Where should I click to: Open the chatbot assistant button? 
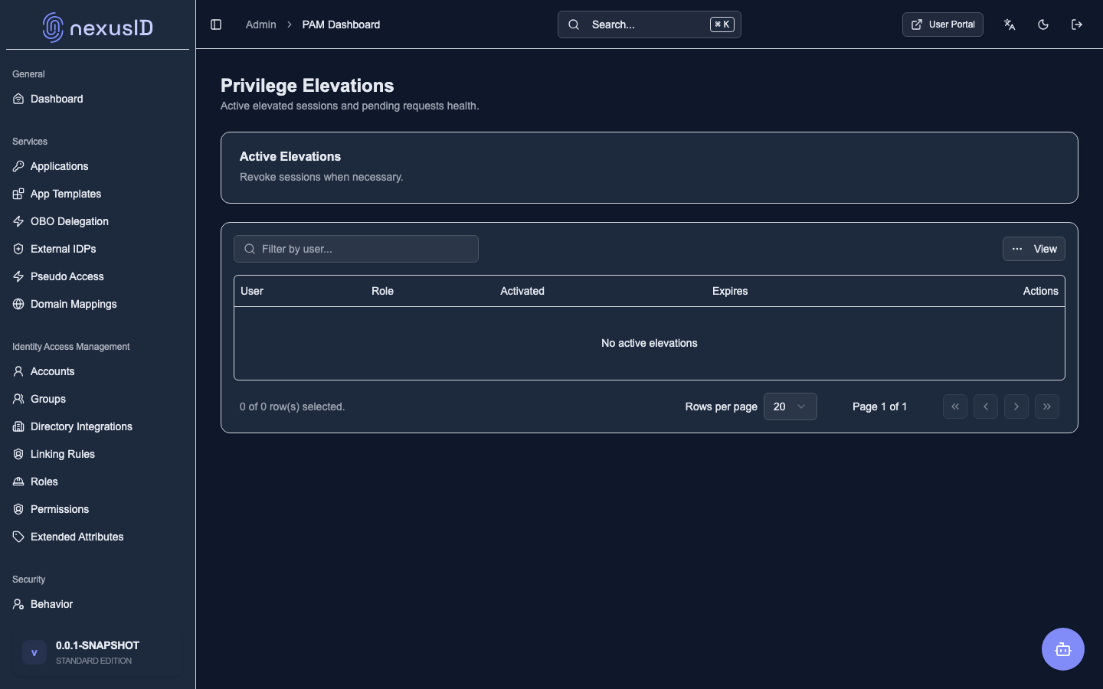click(1063, 649)
